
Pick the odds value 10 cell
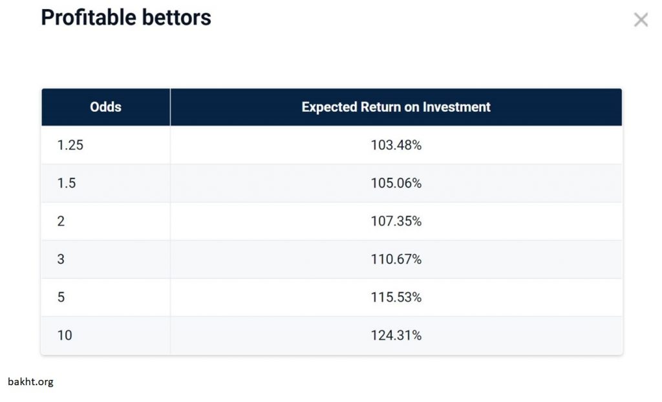(65, 336)
